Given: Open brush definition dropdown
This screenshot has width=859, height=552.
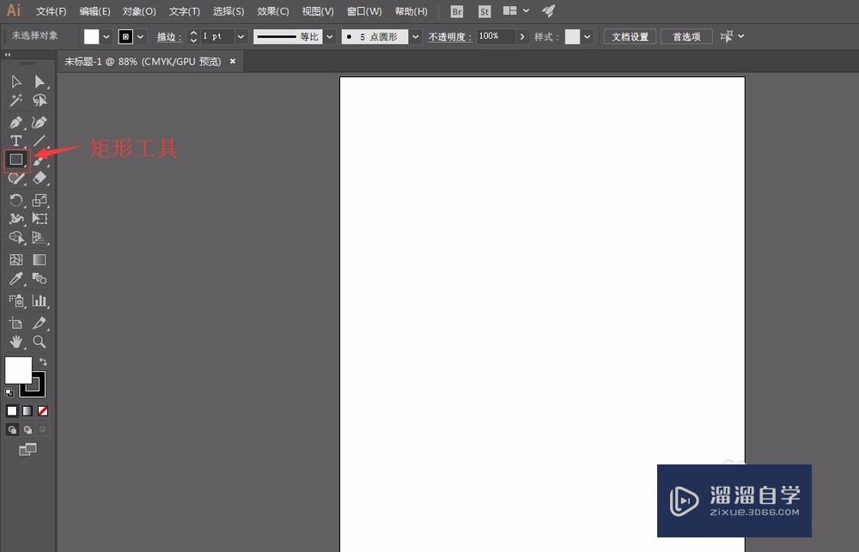Looking at the screenshot, I should click(x=416, y=37).
